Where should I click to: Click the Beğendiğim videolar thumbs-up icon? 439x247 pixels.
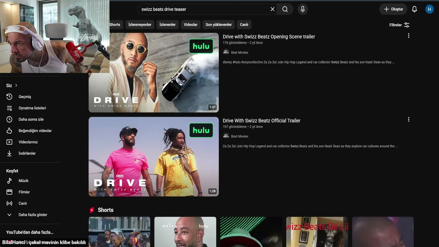pyautogui.click(x=9, y=131)
